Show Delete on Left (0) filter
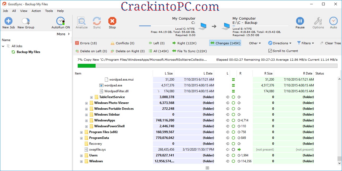Viewport: 342px width, 171px height. point(91,51)
